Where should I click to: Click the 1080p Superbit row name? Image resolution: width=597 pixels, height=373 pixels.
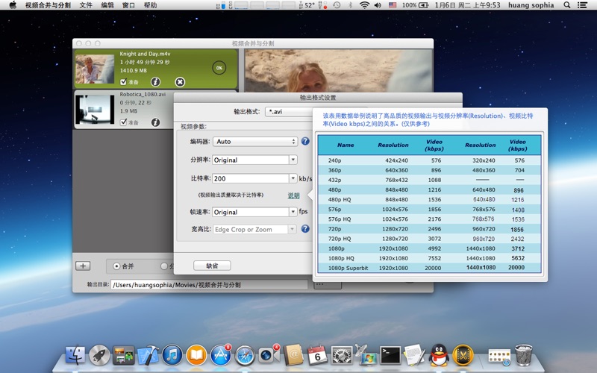pyautogui.click(x=348, y=268)
